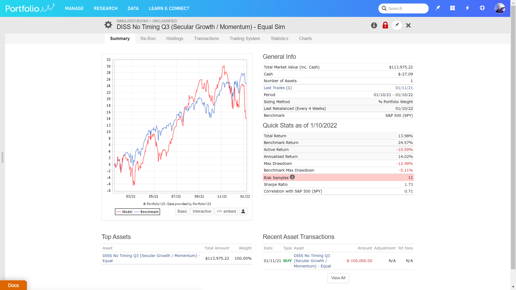Switch to the Statistics tab
The image size is (516, 290).
coord(279,38)
